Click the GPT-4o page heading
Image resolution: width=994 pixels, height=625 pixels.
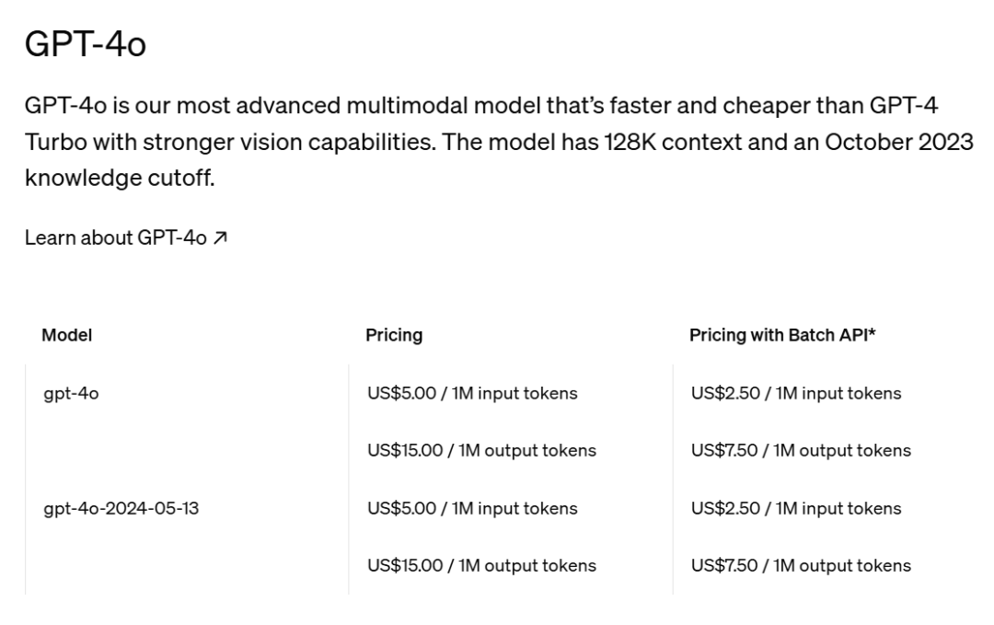[x=85, y=44]
